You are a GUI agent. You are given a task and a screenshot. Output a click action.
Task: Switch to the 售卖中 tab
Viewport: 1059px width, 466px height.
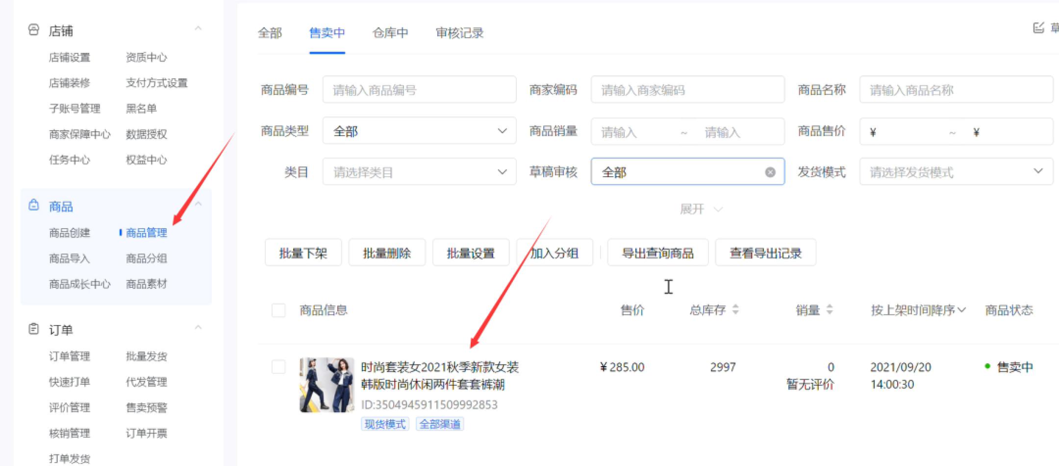point(327,33)
